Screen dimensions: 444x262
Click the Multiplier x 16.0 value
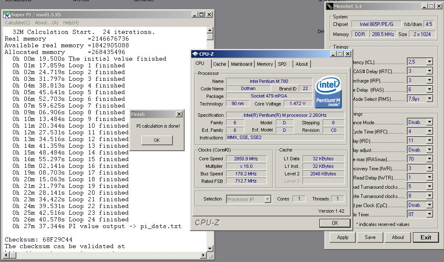[x=246, y=166]
